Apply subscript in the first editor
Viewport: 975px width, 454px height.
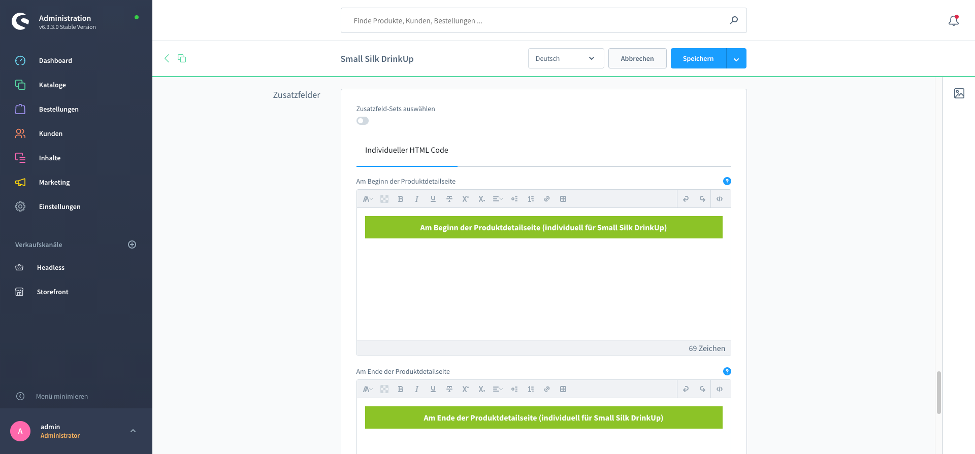pyautogui.click(x=482, y=199)
